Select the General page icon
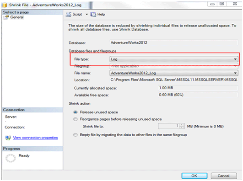Screen dimensions: 243x181 point(6,17)
